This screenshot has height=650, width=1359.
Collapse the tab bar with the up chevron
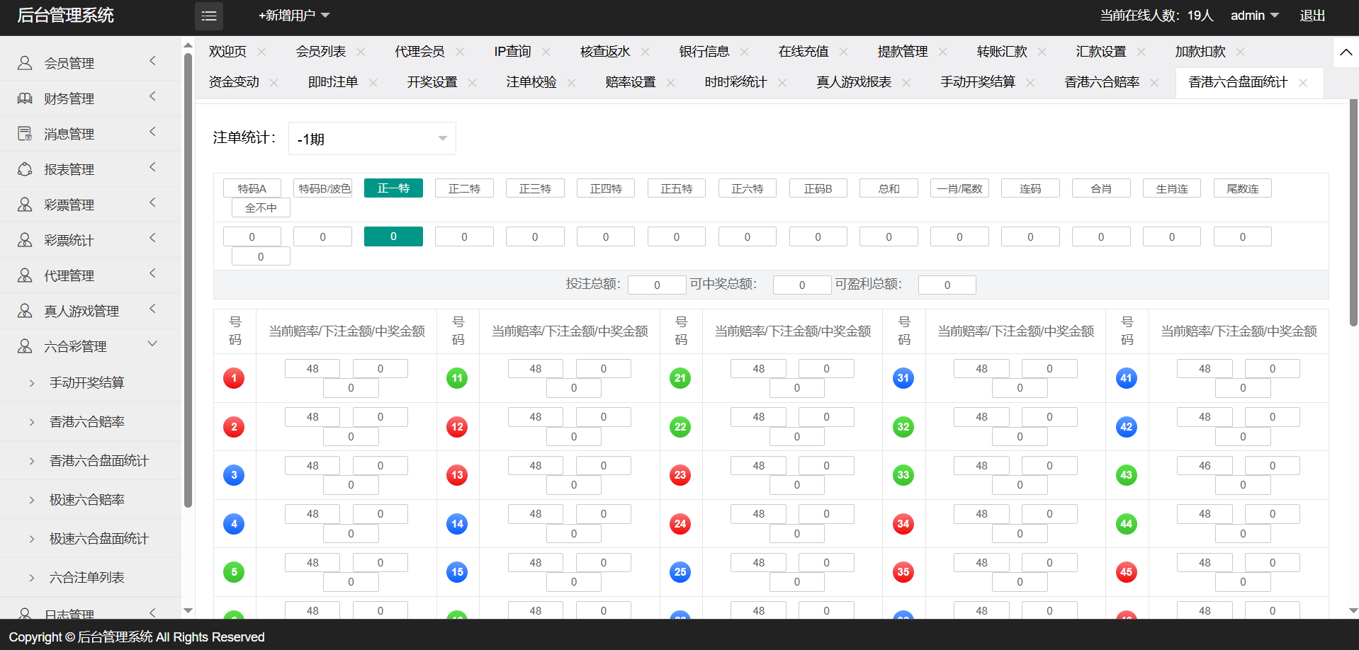coord(1346,52)
